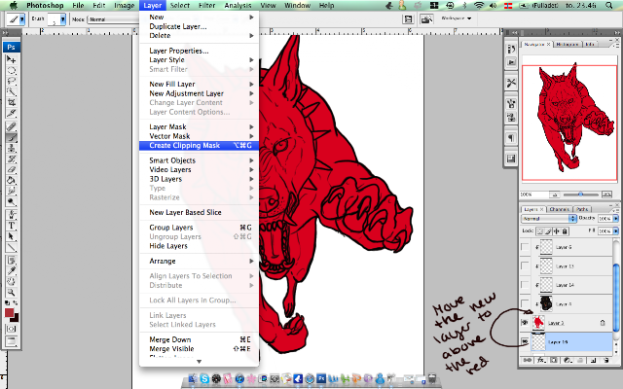
Task: Show Layer 6 by clicking visibility box
Action: click(525, 247)
